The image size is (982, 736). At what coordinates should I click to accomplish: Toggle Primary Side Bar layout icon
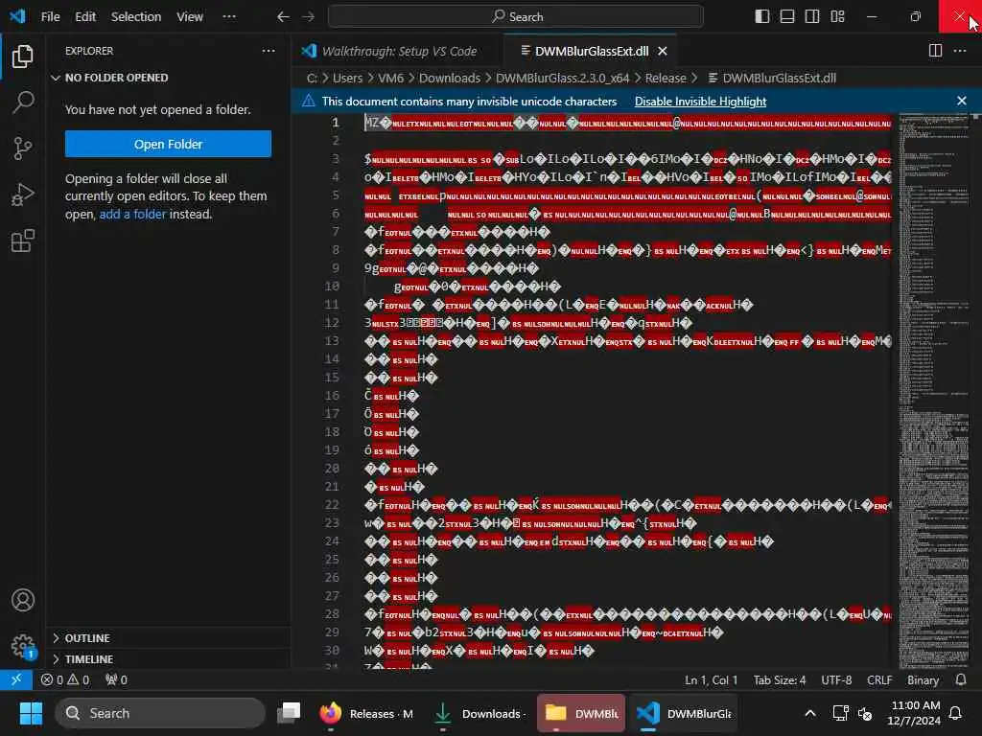point(762,17)
